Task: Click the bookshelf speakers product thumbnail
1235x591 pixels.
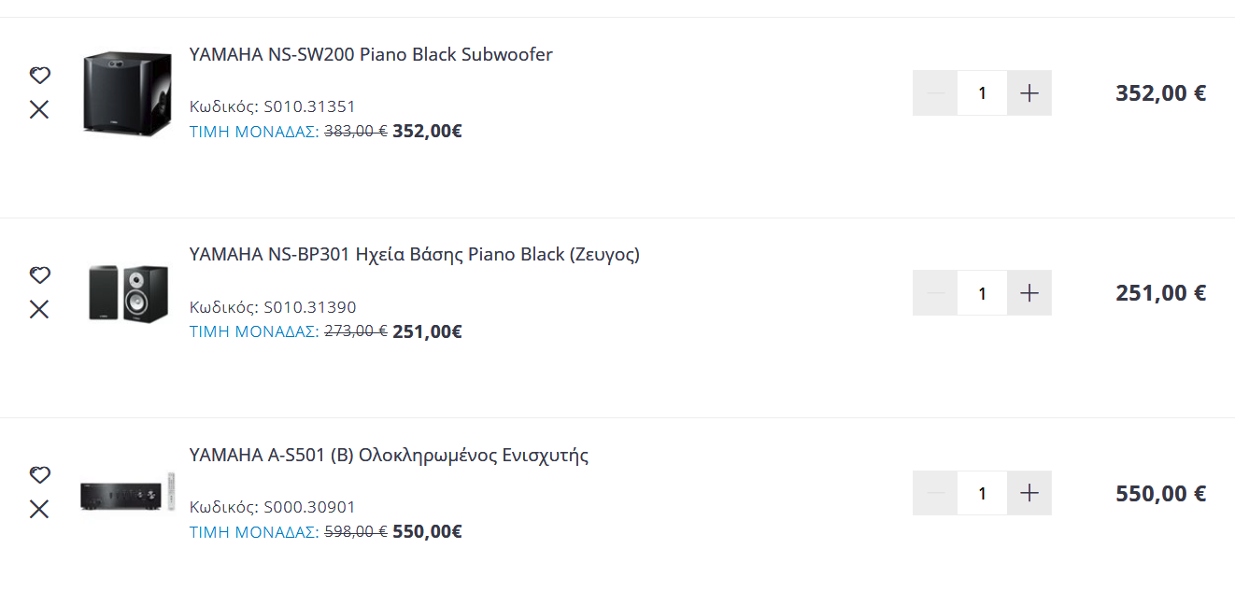Action: coord(128,293)
